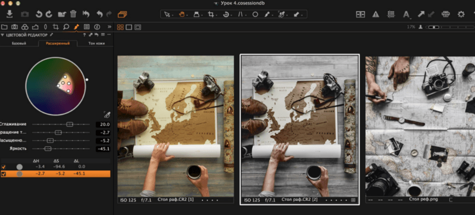
Task: Toggle the proof margin viewer icon
Action: click(137, 27)
